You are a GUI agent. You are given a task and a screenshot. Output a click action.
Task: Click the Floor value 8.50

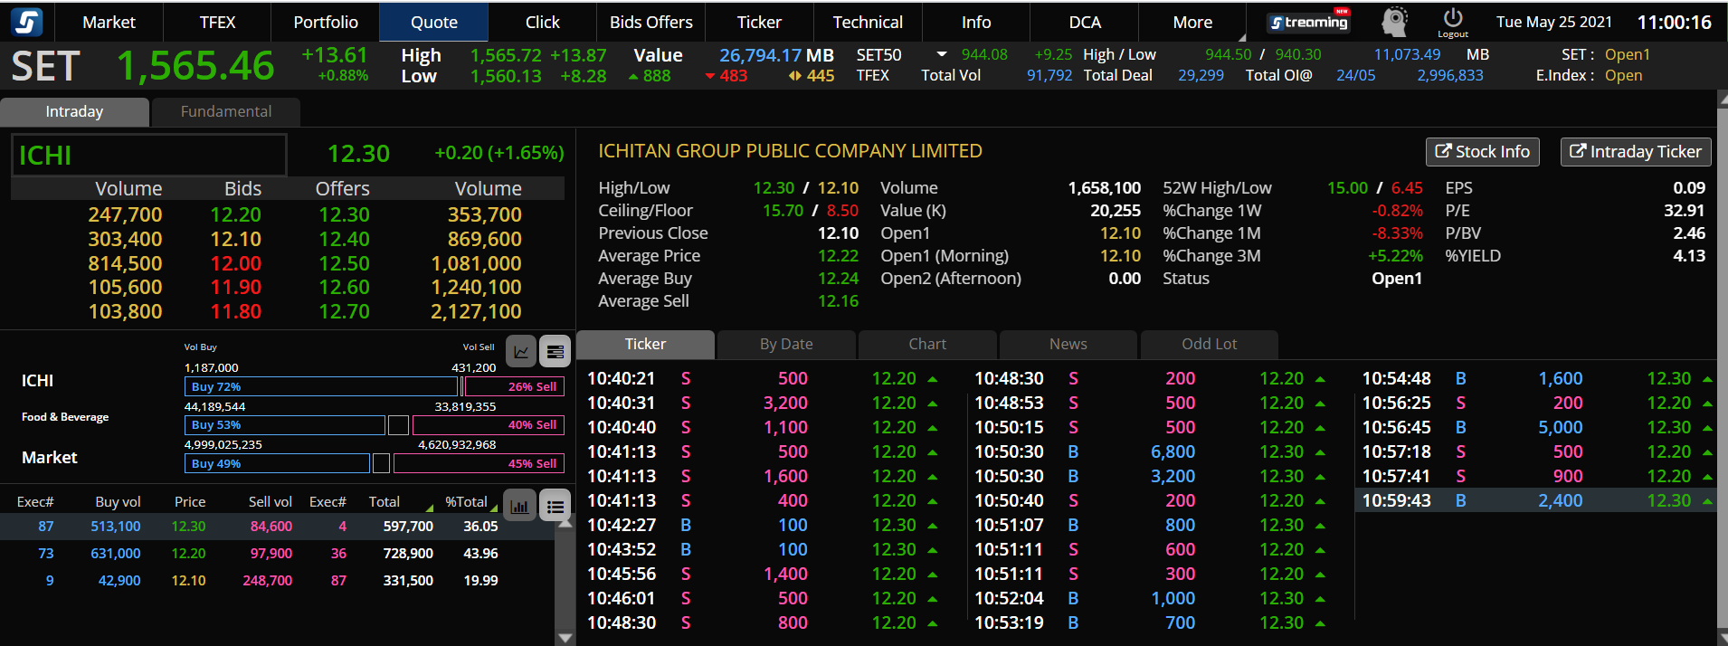coord(842,211)
